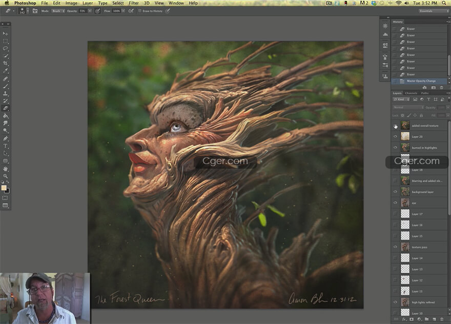Viewport: 451px width, 324px height.
Task: Hide the burned in highlights layer
Action: point(395,148)
